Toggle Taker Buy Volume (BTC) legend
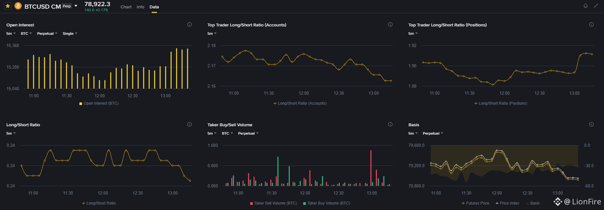The image size is (604, 210). click(x=327, y=203)
